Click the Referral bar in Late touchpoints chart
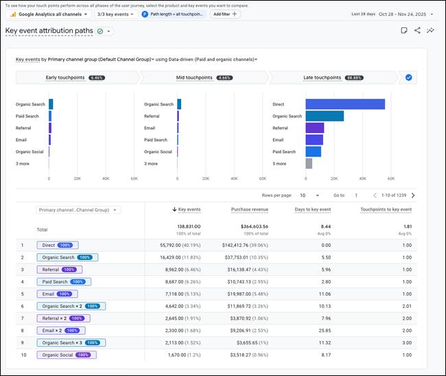 click(x=315, y=128)
